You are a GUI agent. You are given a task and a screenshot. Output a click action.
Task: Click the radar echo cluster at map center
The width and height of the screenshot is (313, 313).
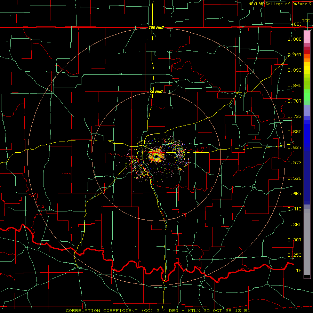(157, 156)
